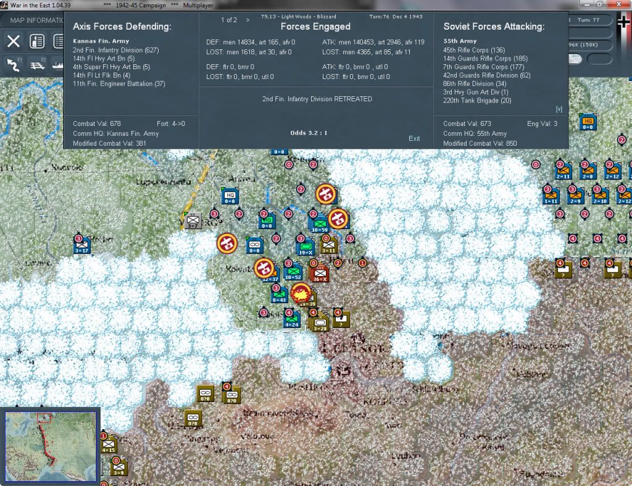Go to next combat report with > arrow
632x486 pixels.
coord(247,20)
